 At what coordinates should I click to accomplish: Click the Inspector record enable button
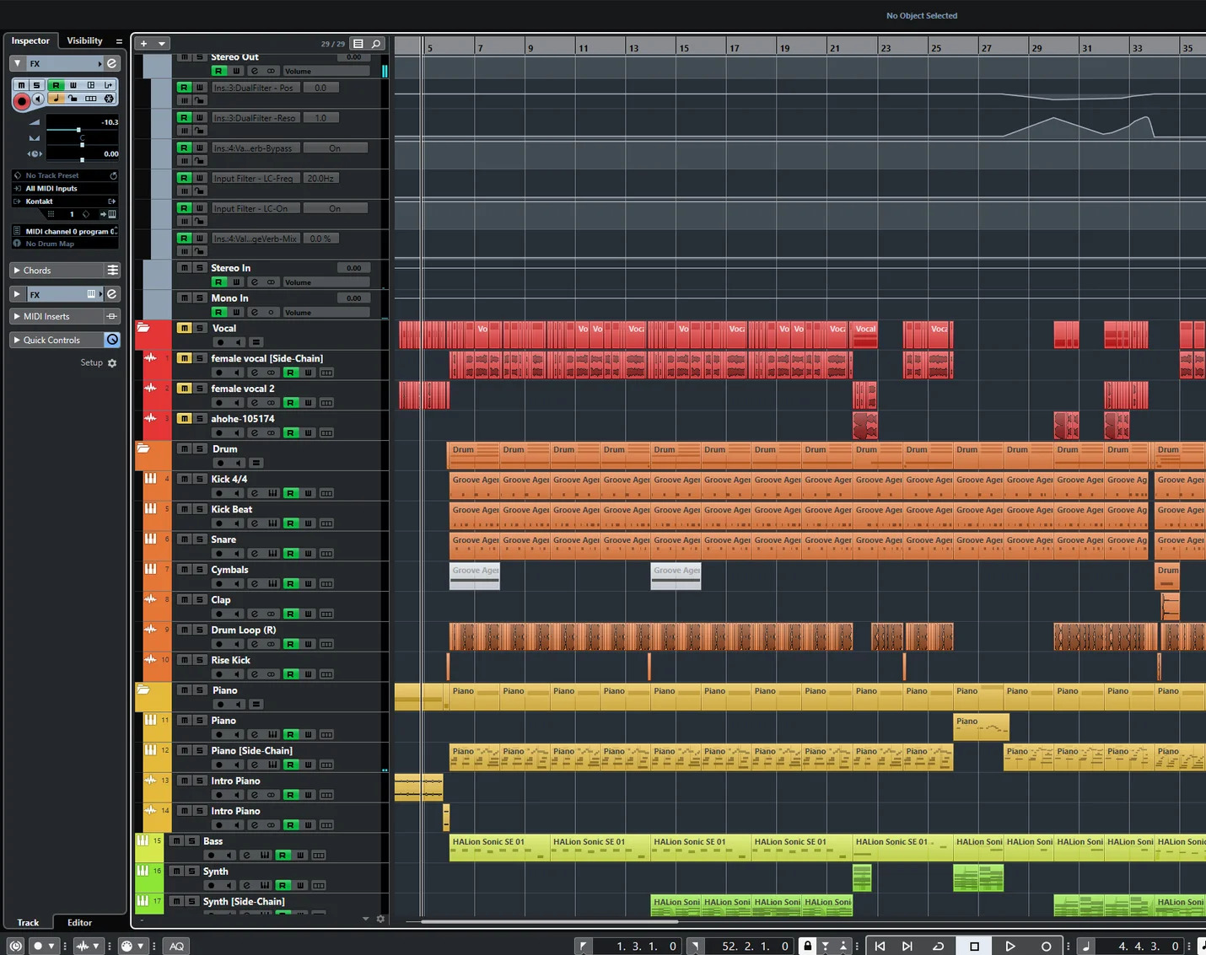(x=22, y=101)
